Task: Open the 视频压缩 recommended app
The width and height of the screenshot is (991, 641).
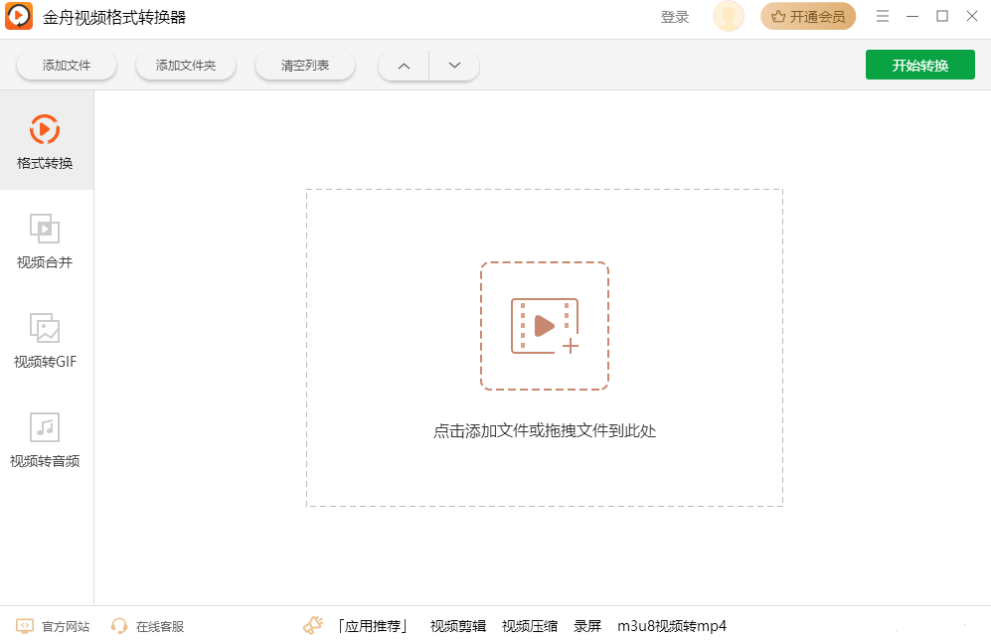Action: point(530,626)
